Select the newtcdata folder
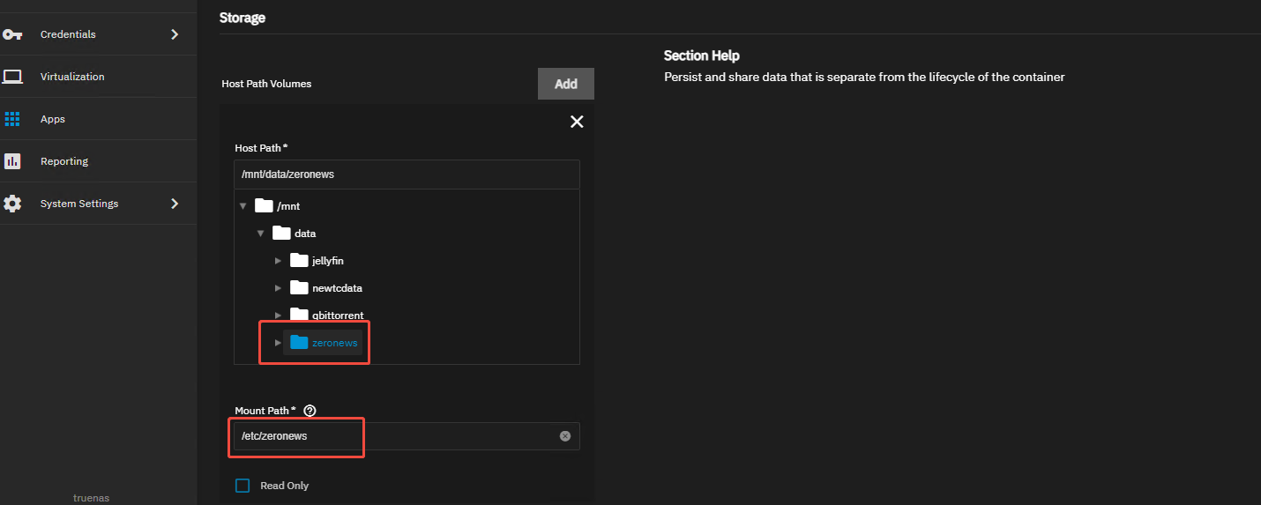The height and width of the screenshot is (505, 1261). tap(337, 288)
